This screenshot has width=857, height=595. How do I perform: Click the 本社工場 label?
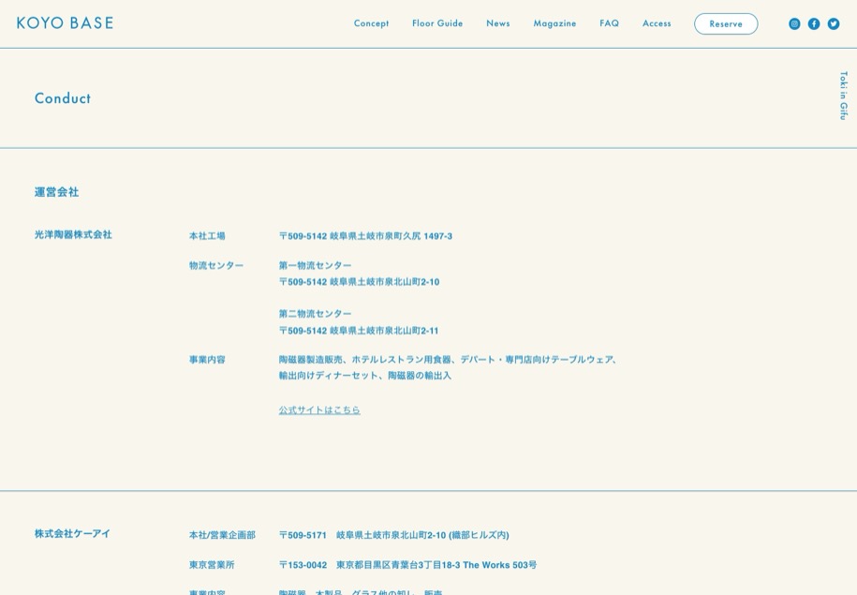pos(207,236)
